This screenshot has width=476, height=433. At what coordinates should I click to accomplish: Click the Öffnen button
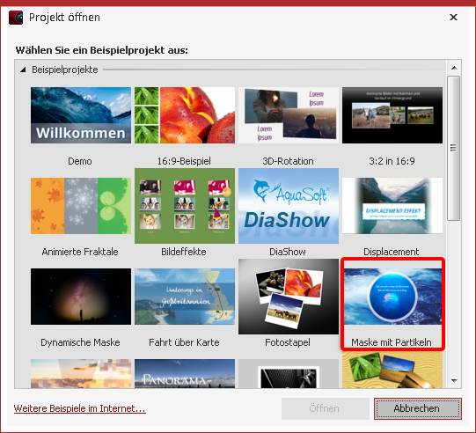click(326, 408)
